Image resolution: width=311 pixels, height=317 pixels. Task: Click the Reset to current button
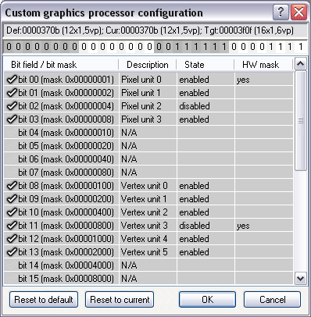point(120,299)
